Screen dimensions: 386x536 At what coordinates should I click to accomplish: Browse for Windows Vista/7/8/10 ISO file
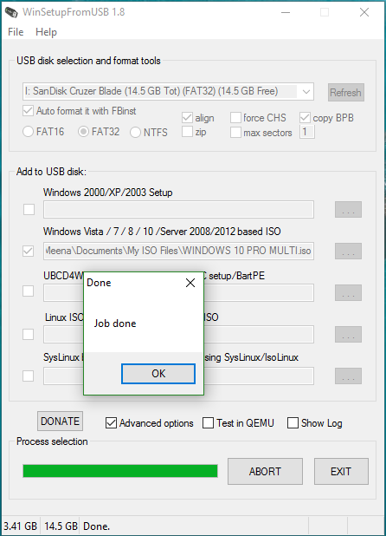[x=348, y=251]
